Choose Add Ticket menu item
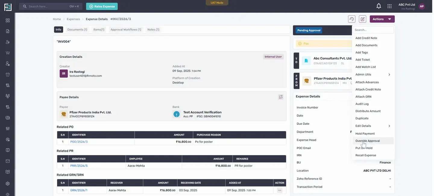 pyautogui.click(x=373, y=60)
